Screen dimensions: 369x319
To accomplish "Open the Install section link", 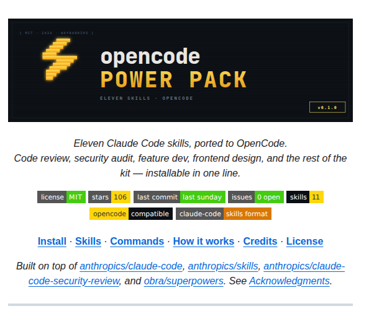I will [x=52, y=242].
